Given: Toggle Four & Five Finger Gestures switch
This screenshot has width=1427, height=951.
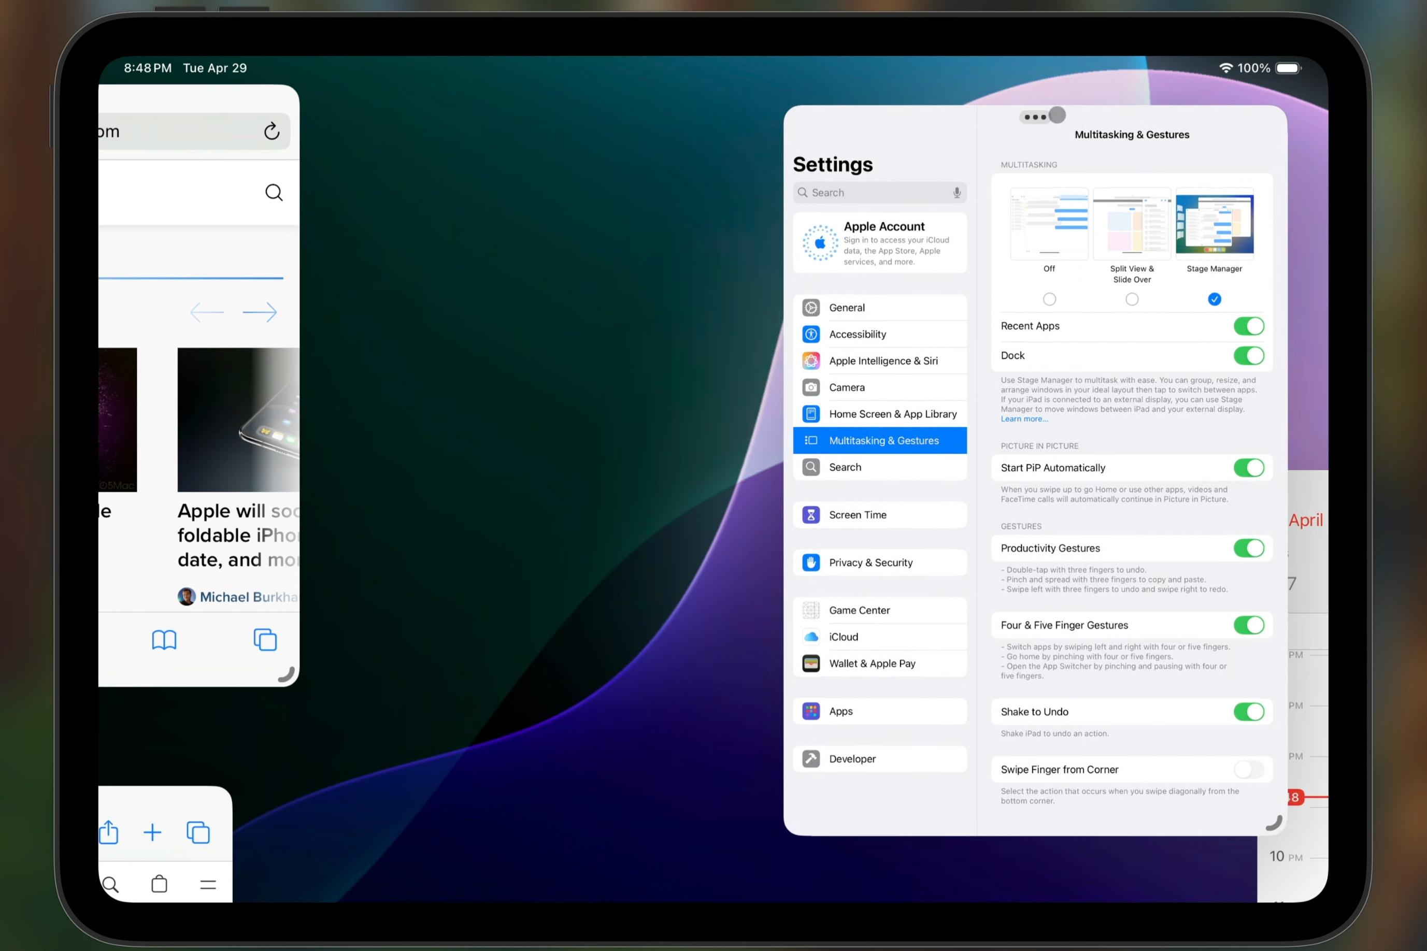Looking at the screenshot, I should coord(1249,625).
